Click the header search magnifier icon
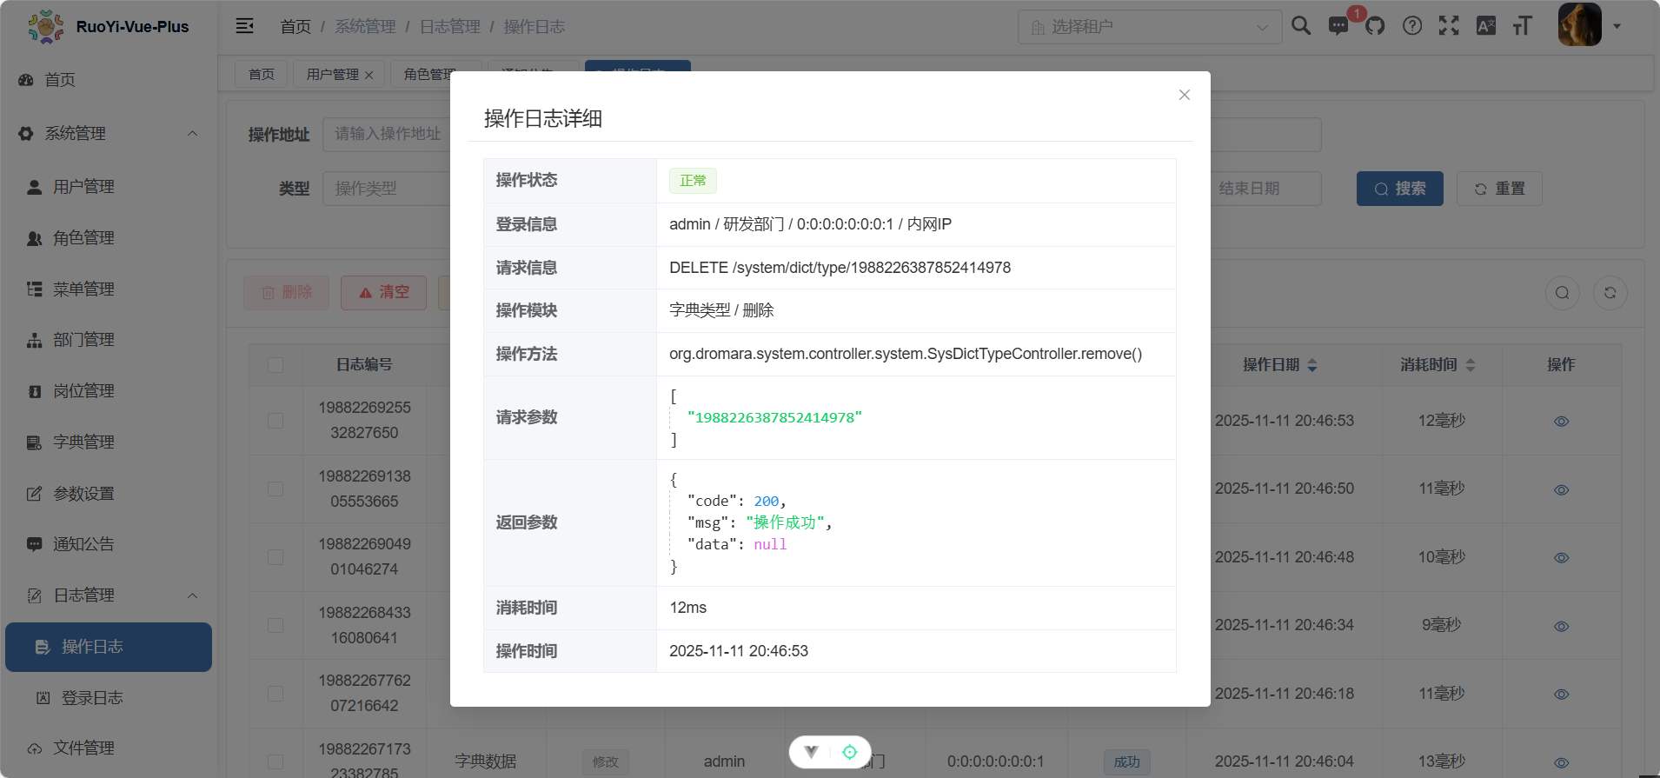The image size is (1660, 778). point(1300,26)
